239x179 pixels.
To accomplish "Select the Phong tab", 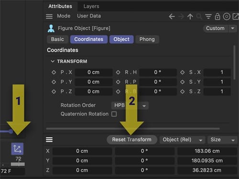I will 147,39.
